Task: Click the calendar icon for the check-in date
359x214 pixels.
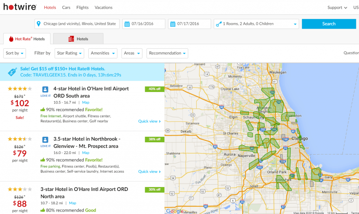Action: tap(128, 23)
